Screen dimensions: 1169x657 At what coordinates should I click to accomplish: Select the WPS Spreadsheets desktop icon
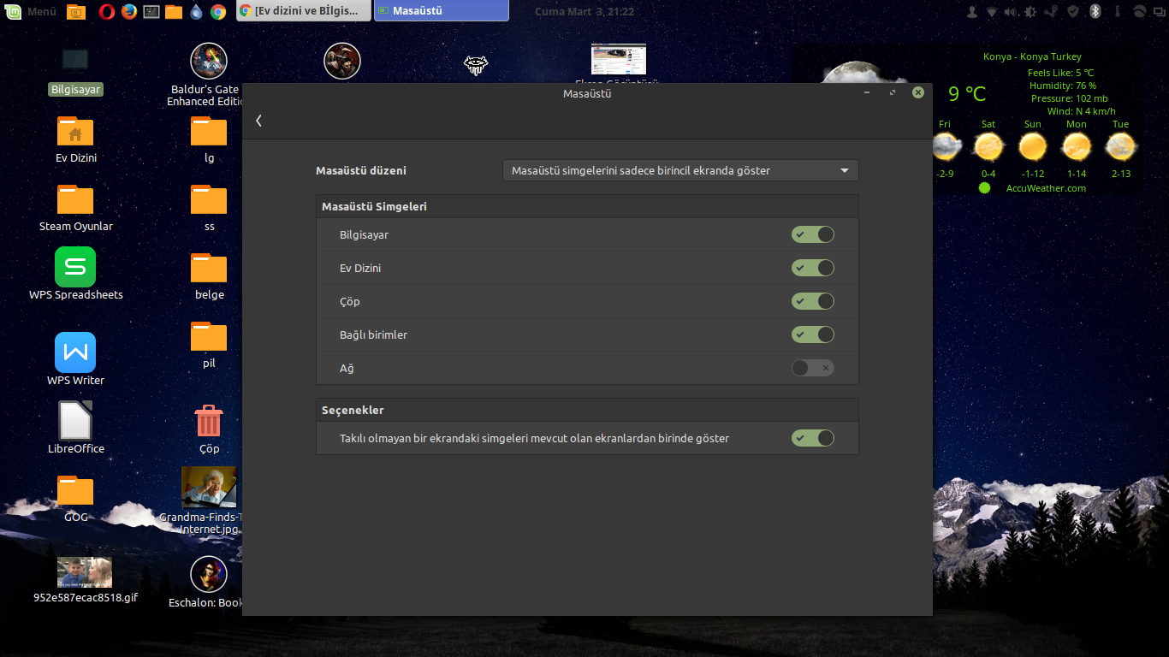pos(75,275)
